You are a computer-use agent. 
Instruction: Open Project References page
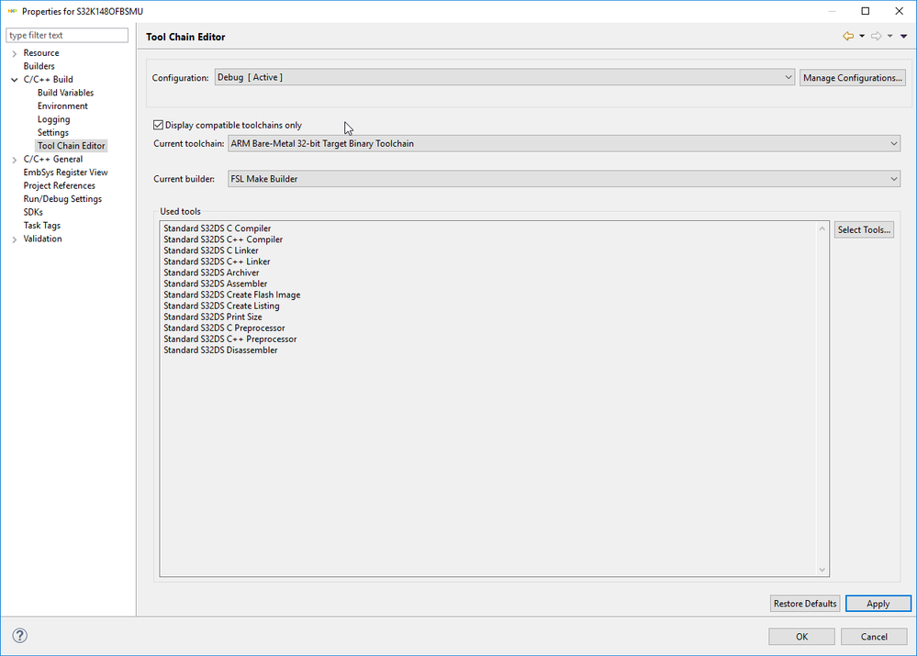(x=59, y=186)
